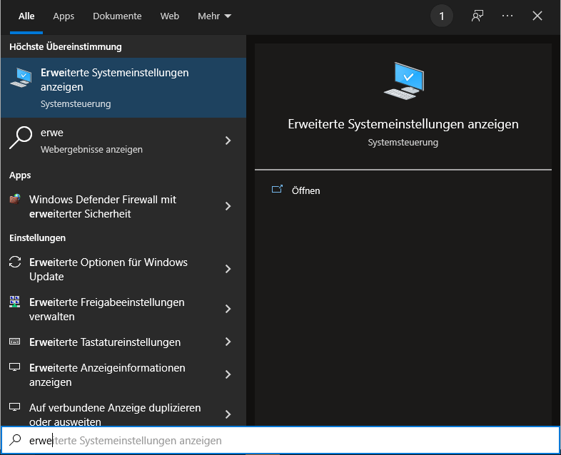This screenshot has width=561, height=455.
Task: Open Auf verbundene Anzeige duplizieren oder ausweiten
Action: [x=123, y=411]
